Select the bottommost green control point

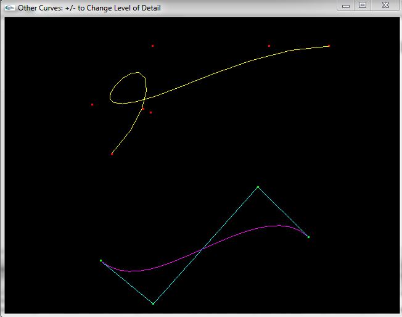[153, 303]
